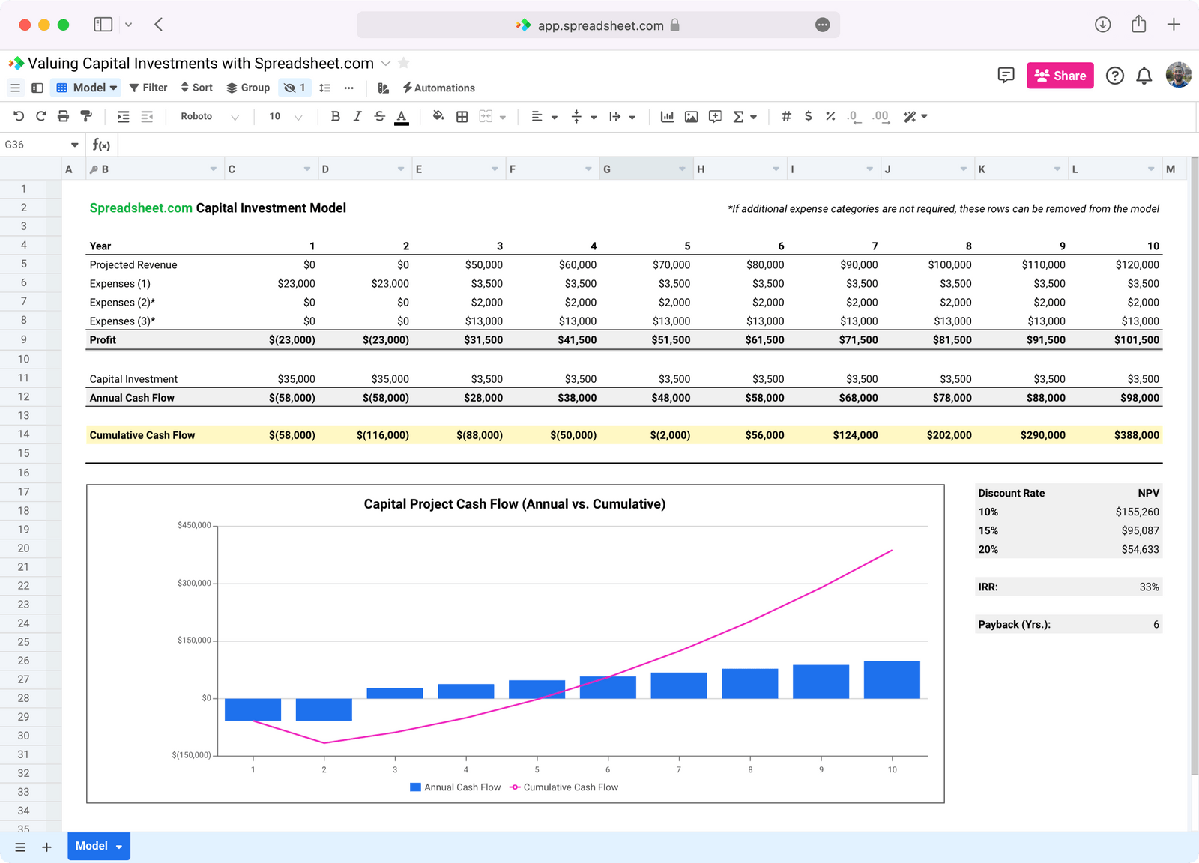Open the fill color tool
1199x863 pixels.
pyautogui.click(x=438, y=116)
